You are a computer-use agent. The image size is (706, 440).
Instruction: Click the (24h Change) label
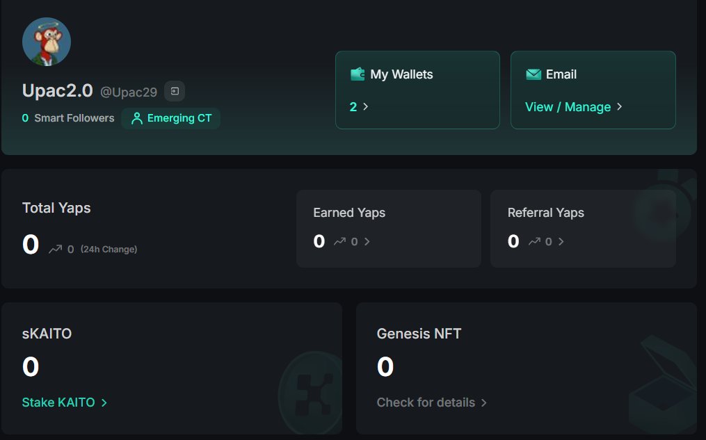pyautogui.click(x=109, y=250)
